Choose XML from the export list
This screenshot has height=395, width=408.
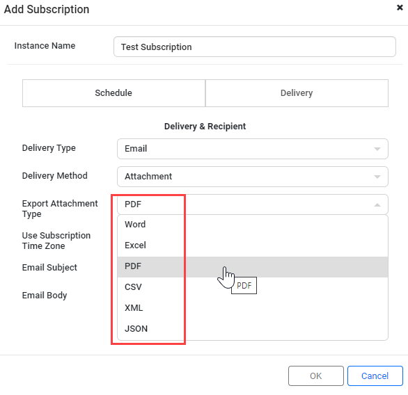253,308
